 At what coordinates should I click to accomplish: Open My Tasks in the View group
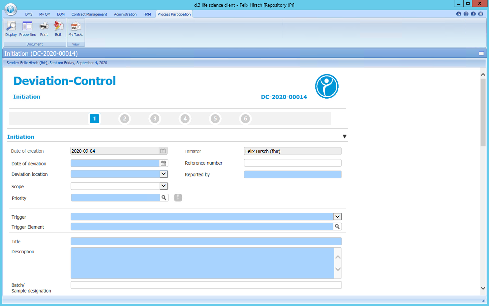tap(76, 29)
